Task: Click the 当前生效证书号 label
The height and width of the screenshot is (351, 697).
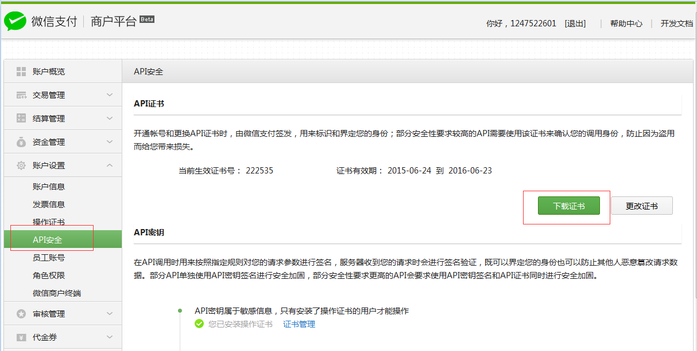Action: (210, 171)
